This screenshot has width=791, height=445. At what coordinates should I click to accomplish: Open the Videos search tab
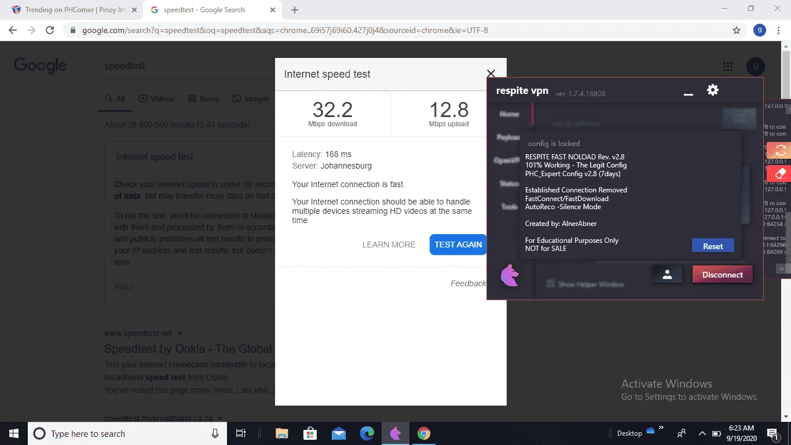tap(156, 99)
